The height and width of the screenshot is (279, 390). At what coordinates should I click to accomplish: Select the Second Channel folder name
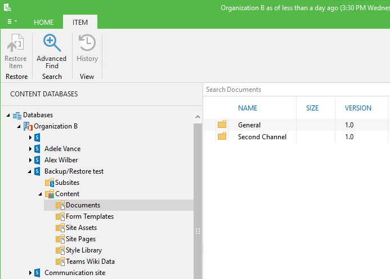pyautogui.click(x=262, y=137)
